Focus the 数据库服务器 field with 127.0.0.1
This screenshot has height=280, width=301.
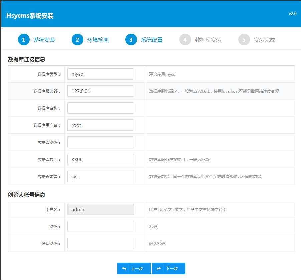click(100, 91)
